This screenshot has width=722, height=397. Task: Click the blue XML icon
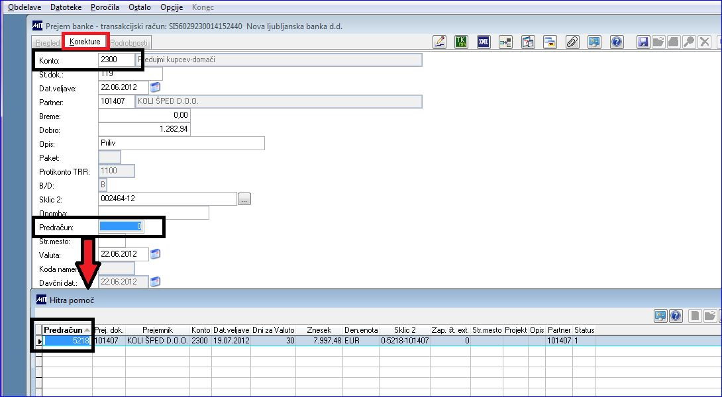pyautogui.click(x=484, y=42)
